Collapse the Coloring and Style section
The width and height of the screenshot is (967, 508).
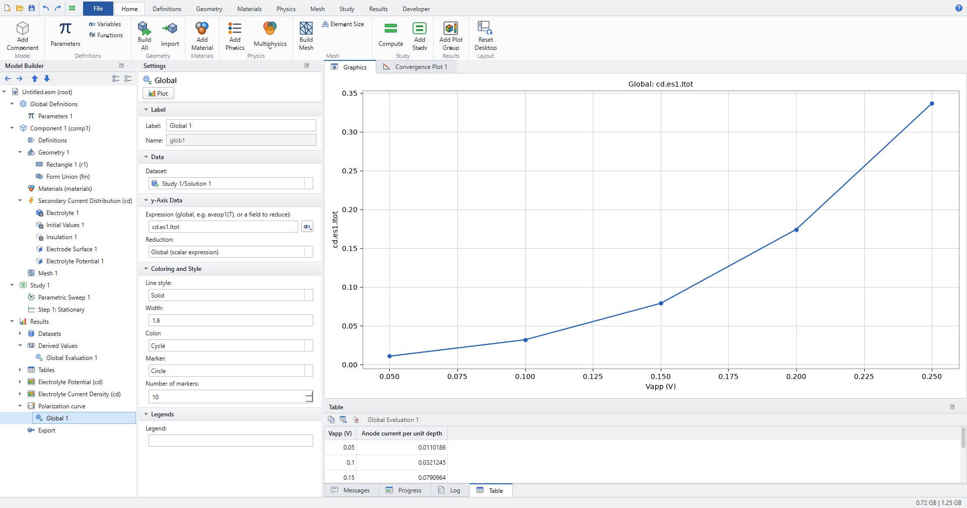[x=146, y=269]
